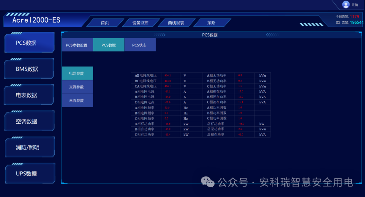Click the 累计告警 label

point(342,22)
